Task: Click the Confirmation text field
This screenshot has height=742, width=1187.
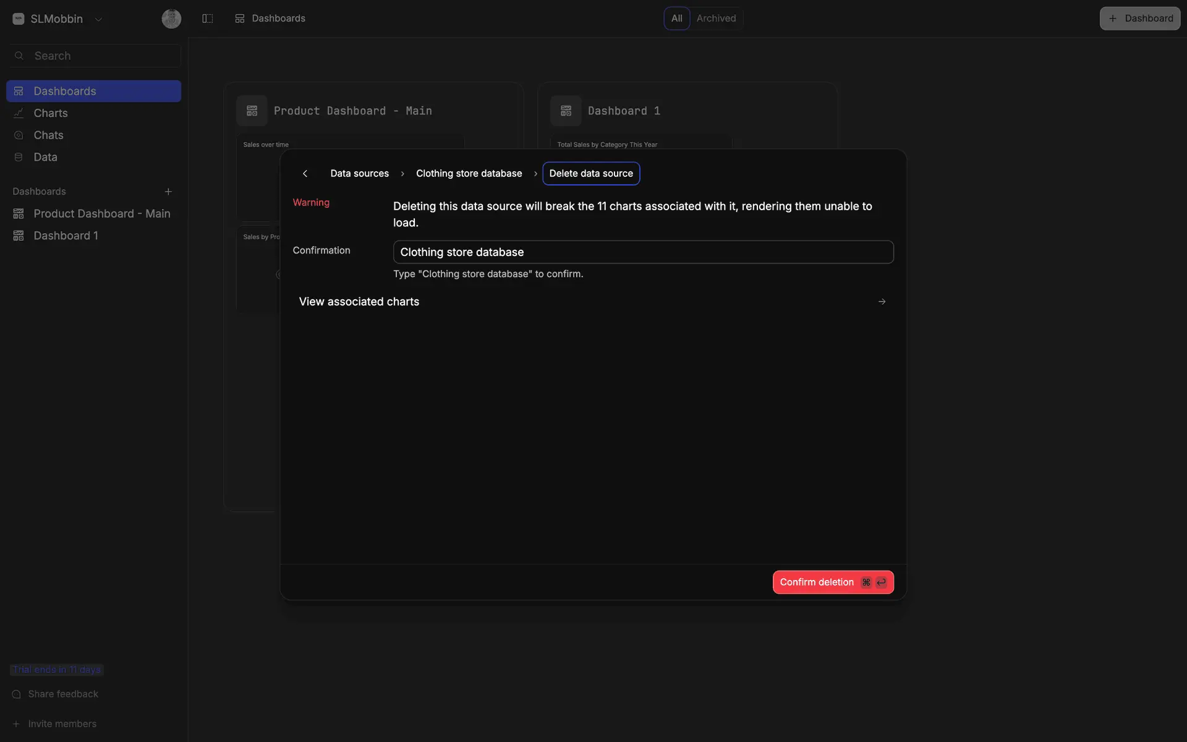Action: (x=643, y=252)
